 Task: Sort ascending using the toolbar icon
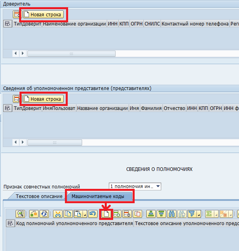(151, 214)
